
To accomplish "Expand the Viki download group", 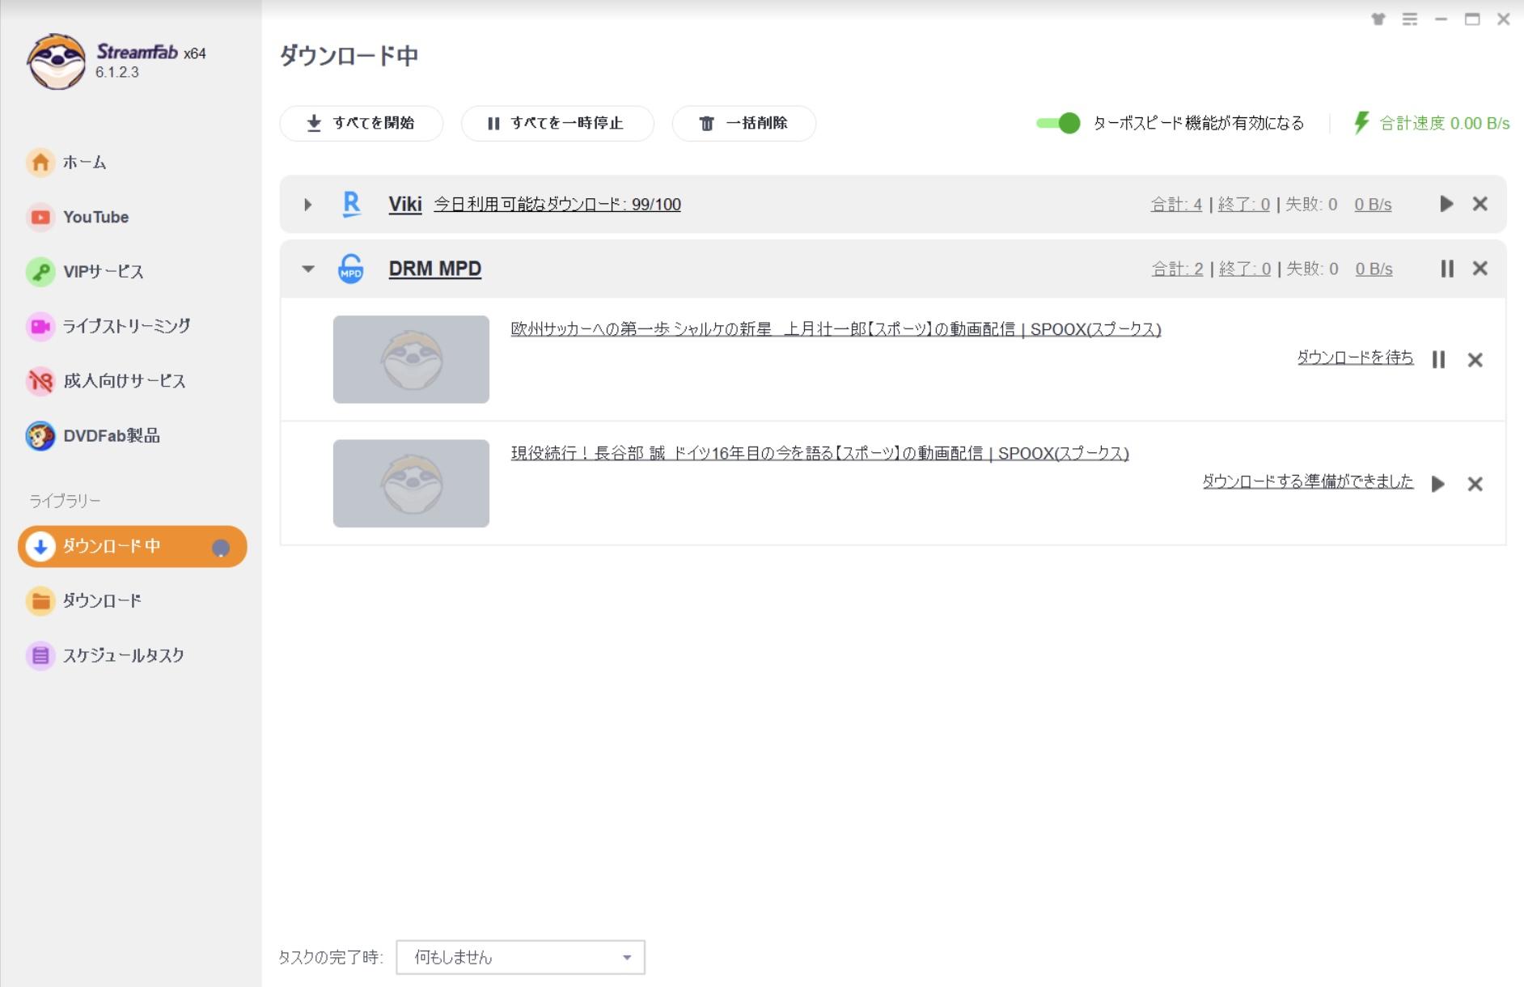I will (307, 205).
